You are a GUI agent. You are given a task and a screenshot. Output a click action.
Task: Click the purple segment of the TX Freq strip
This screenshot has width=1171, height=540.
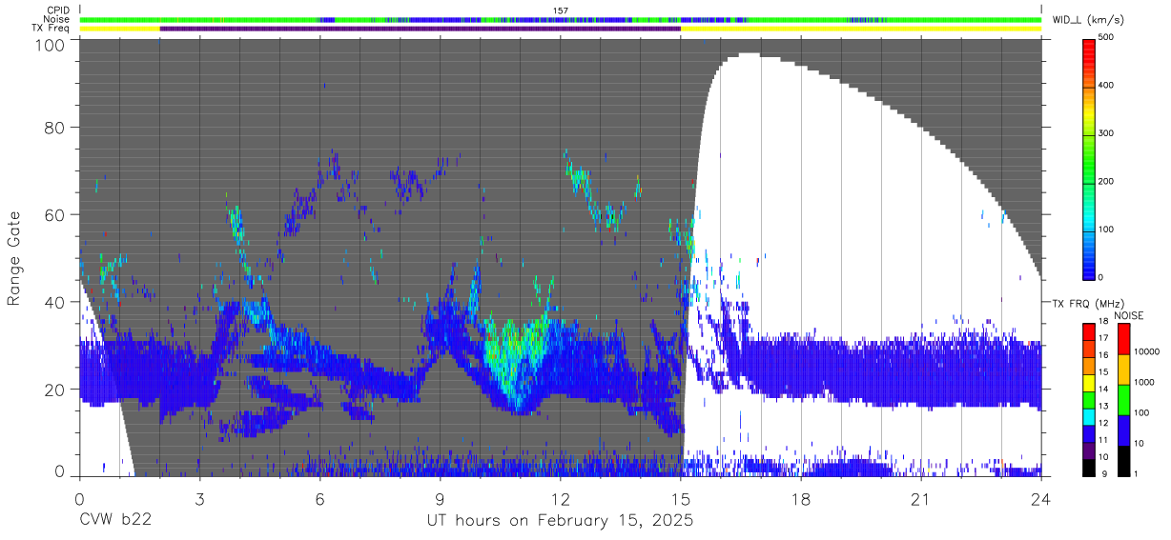[421, 29]
